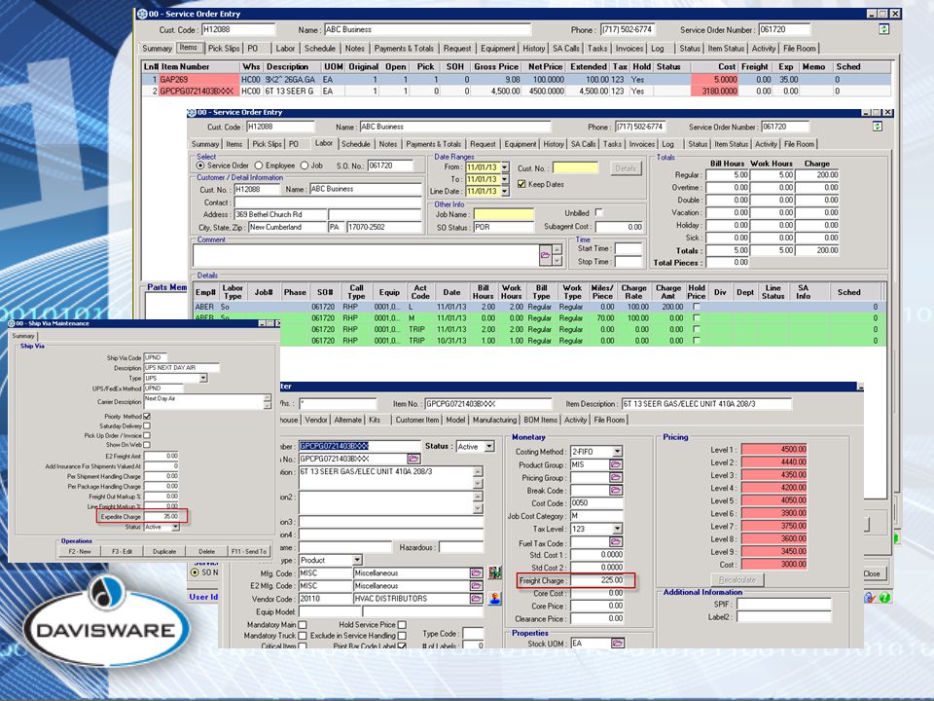
Task: Click the Service Order Entry title bar app icon
Action: point(142,14)
